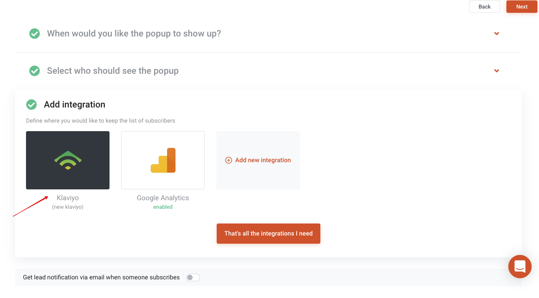Click the Back button
The image size is (539, 298).
tap(485, 7)
